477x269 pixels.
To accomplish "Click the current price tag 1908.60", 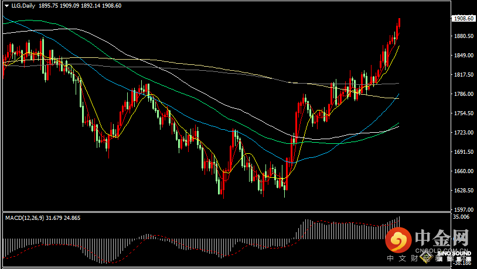I will [x=463, y=18].
